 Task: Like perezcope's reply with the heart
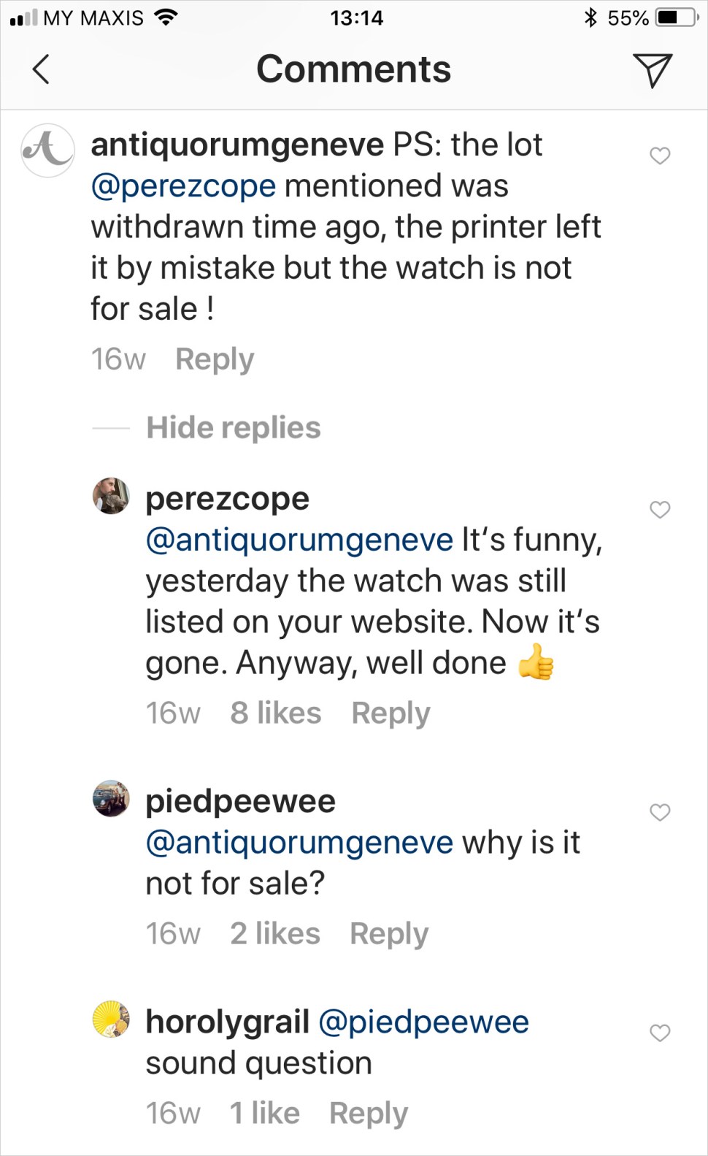click(660, 510)
